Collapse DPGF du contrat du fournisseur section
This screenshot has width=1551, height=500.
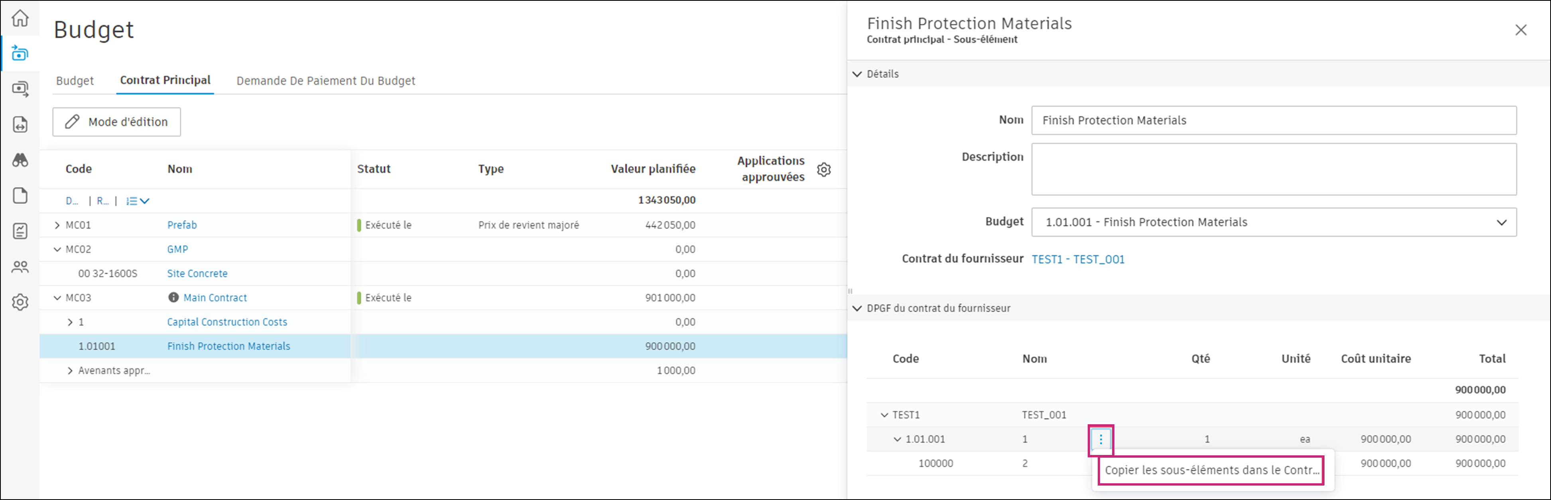(x=857, y=309)
